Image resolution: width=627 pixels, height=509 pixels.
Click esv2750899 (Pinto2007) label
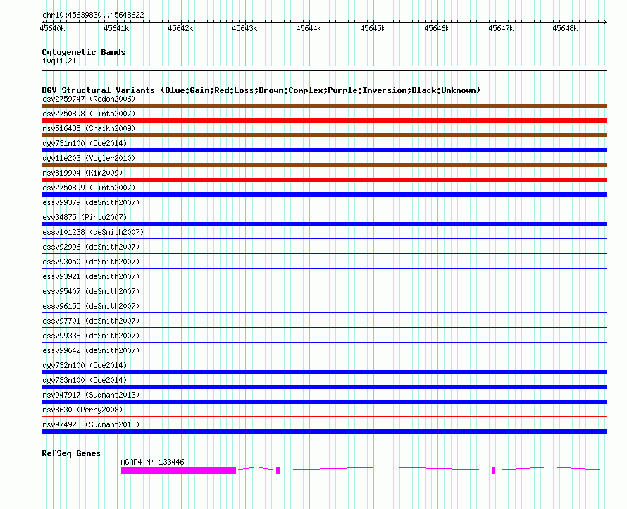pos(89,188)
